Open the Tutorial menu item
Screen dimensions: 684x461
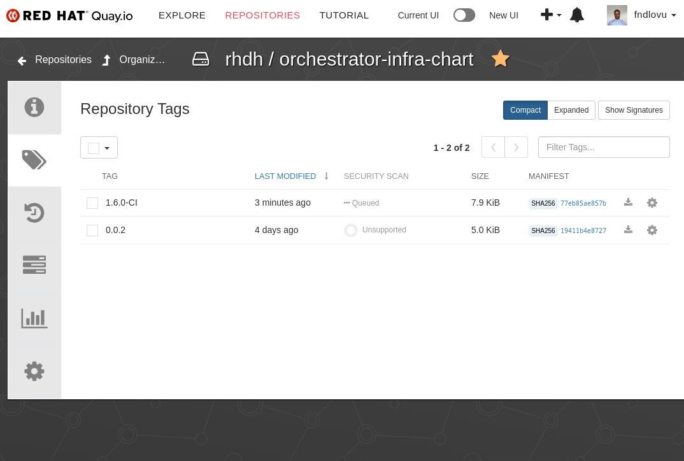pos(344,15)
